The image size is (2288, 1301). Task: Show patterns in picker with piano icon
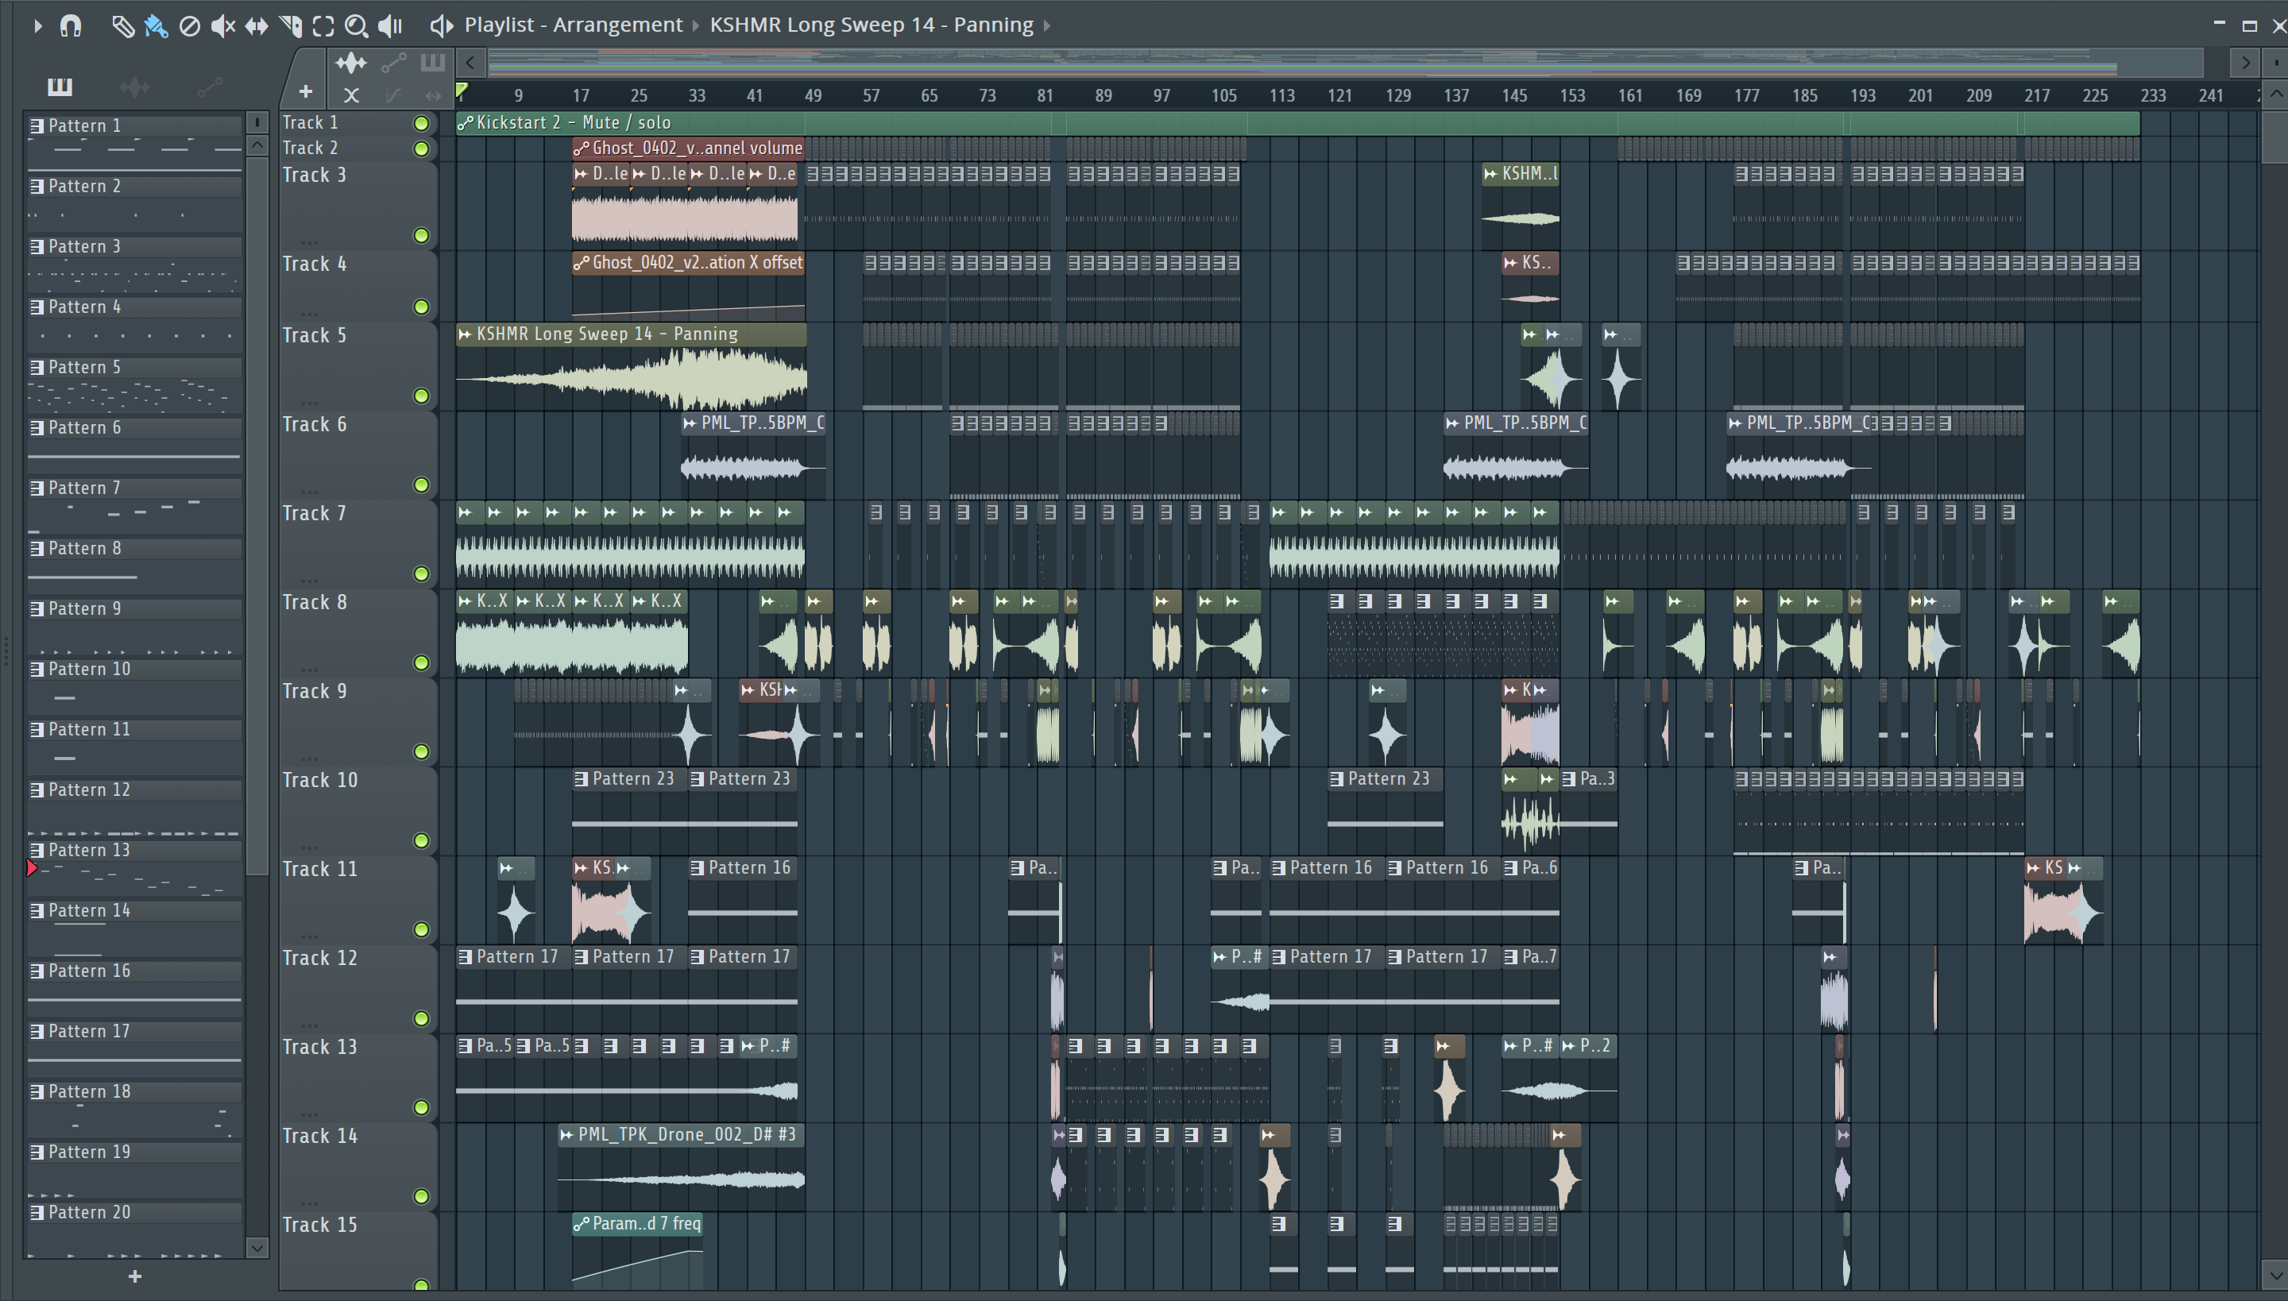coord(60,87)
